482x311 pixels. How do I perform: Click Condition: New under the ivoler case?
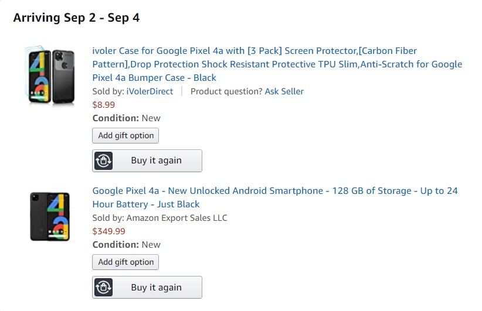[126, 118]
